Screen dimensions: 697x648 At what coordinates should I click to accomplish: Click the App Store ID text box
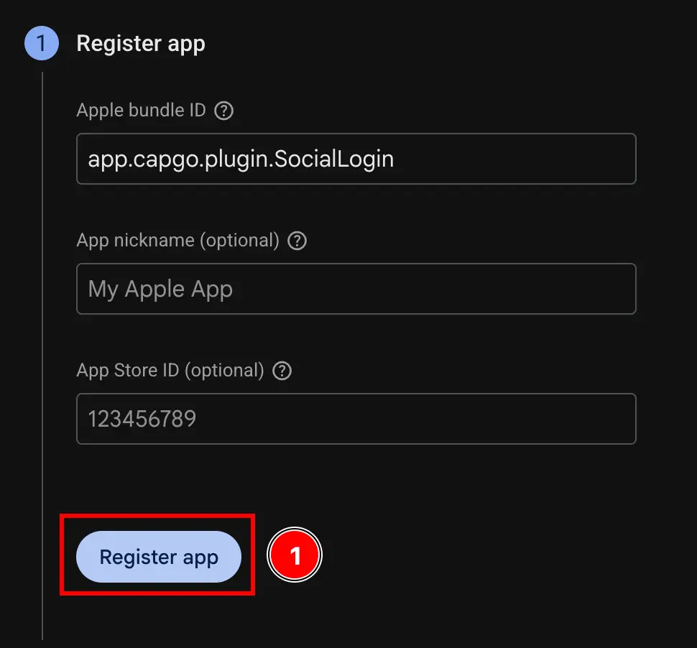(356, 419)
